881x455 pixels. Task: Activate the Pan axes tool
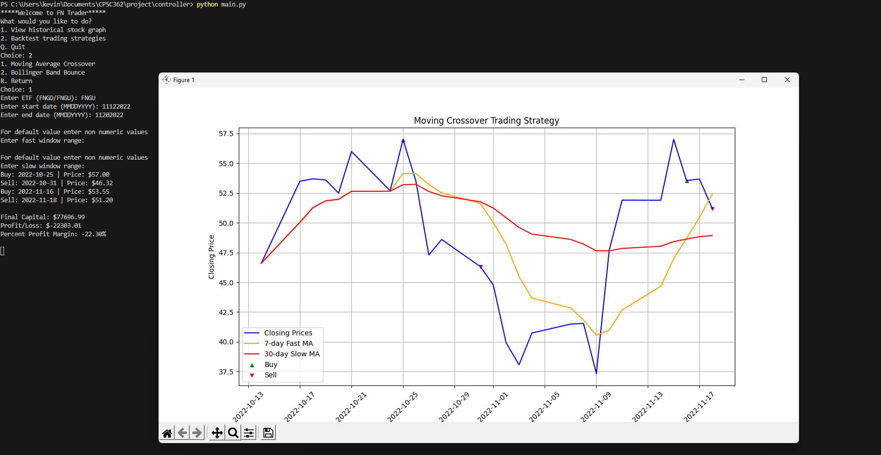pyautogui.click(x=217, y=433)
